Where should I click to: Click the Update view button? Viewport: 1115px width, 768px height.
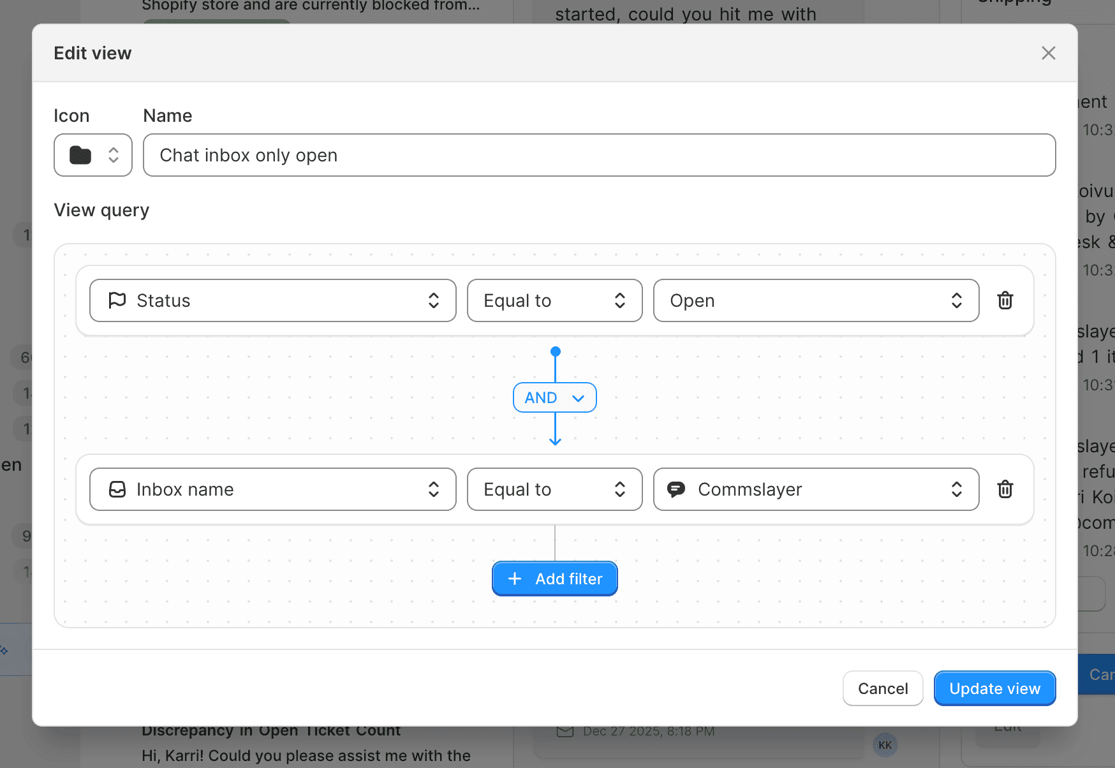(994, 688)
